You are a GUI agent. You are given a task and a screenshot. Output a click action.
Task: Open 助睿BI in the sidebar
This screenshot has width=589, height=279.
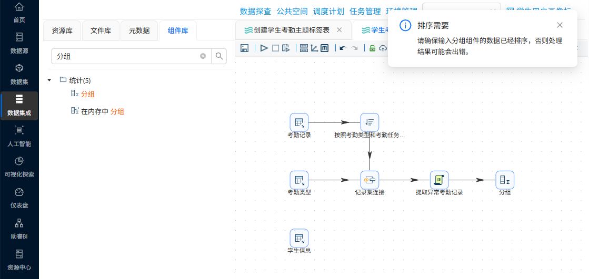click(x=19, y=230)
